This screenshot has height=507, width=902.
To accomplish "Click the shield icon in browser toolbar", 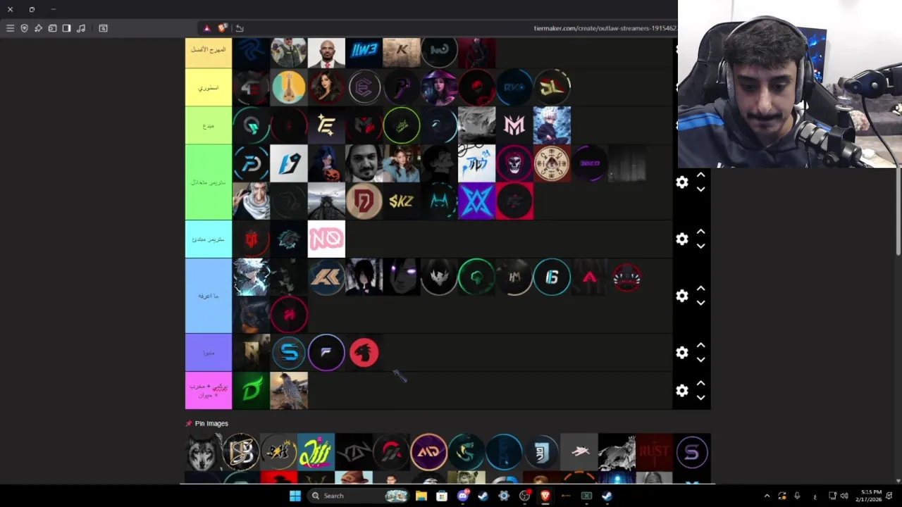I will (24, 28).
